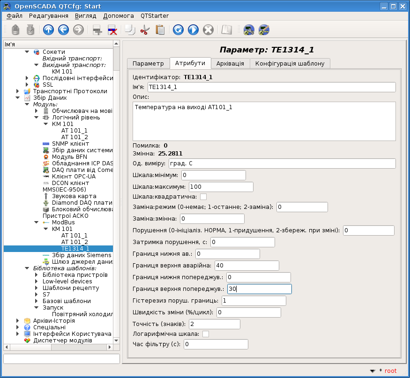The height and width of the screenshot is (378, 410).
Task: Select TE1314_1 in the navigation tree
Action: [75, 249]
